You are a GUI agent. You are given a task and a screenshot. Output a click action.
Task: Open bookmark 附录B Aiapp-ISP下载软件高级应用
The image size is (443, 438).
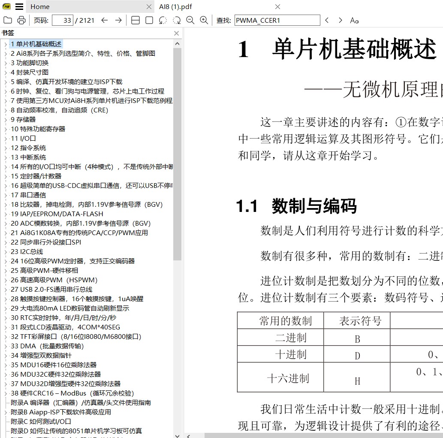(61, 412)
